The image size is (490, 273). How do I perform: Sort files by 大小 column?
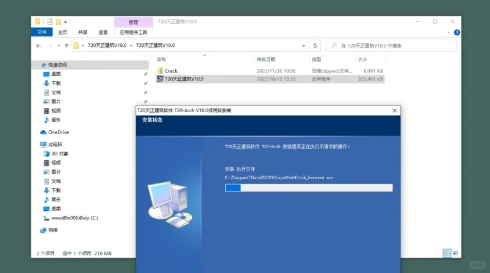click(x=362, y=59)
